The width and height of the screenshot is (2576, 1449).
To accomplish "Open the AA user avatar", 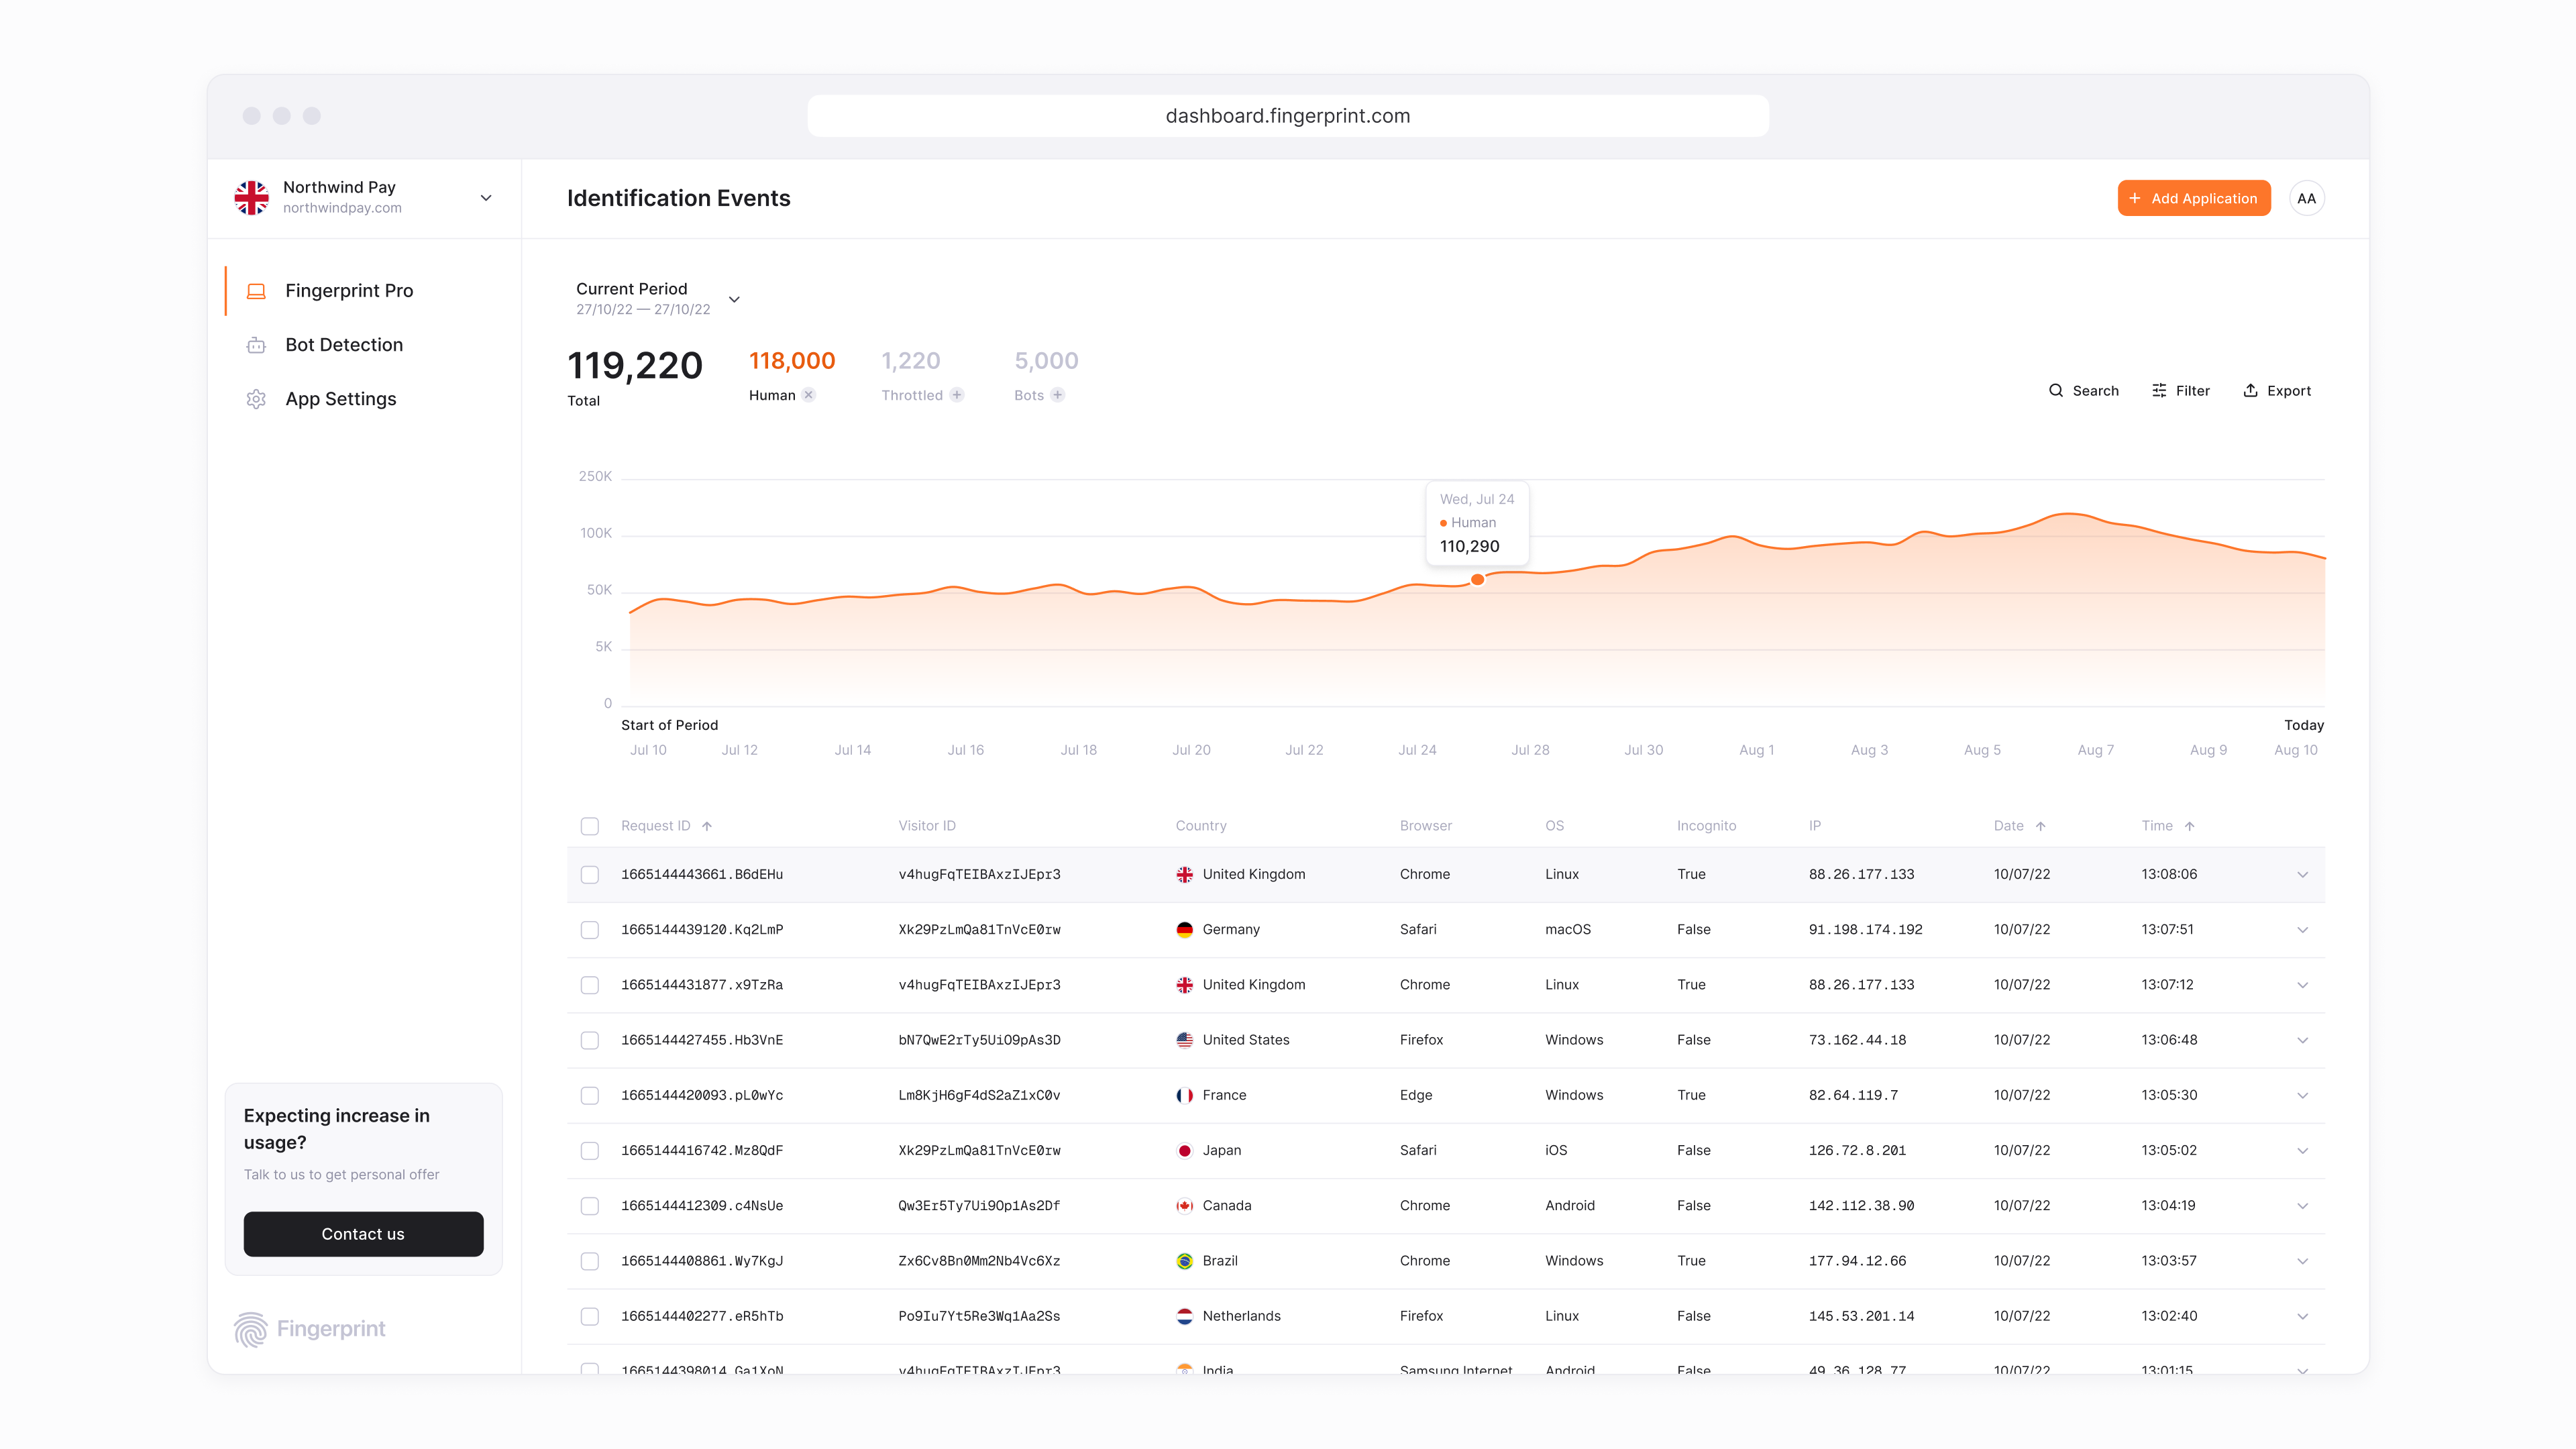I will 2306,198.
